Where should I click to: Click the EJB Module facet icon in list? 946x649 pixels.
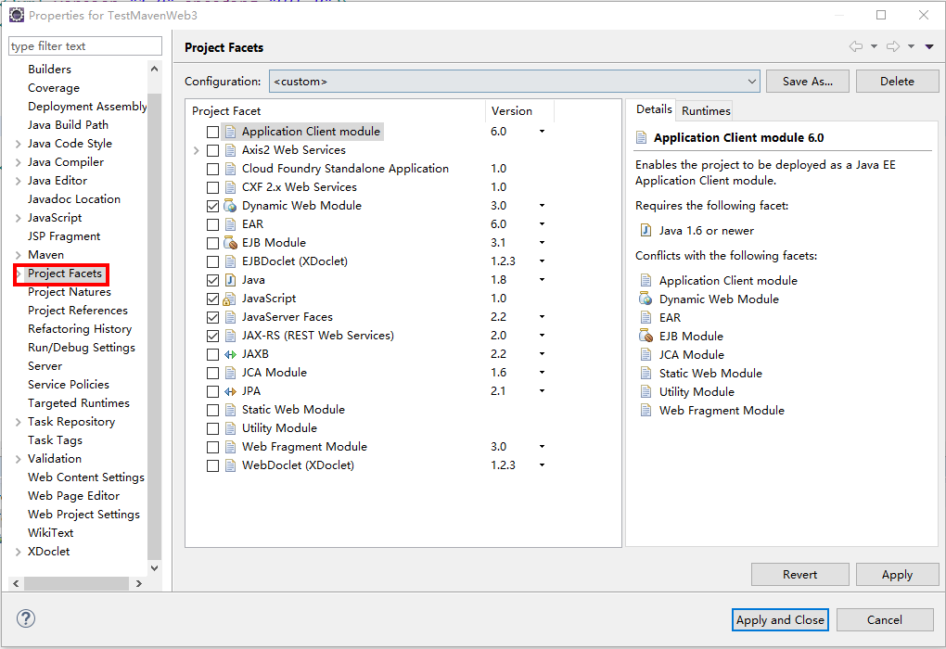[x=231, y=243]
